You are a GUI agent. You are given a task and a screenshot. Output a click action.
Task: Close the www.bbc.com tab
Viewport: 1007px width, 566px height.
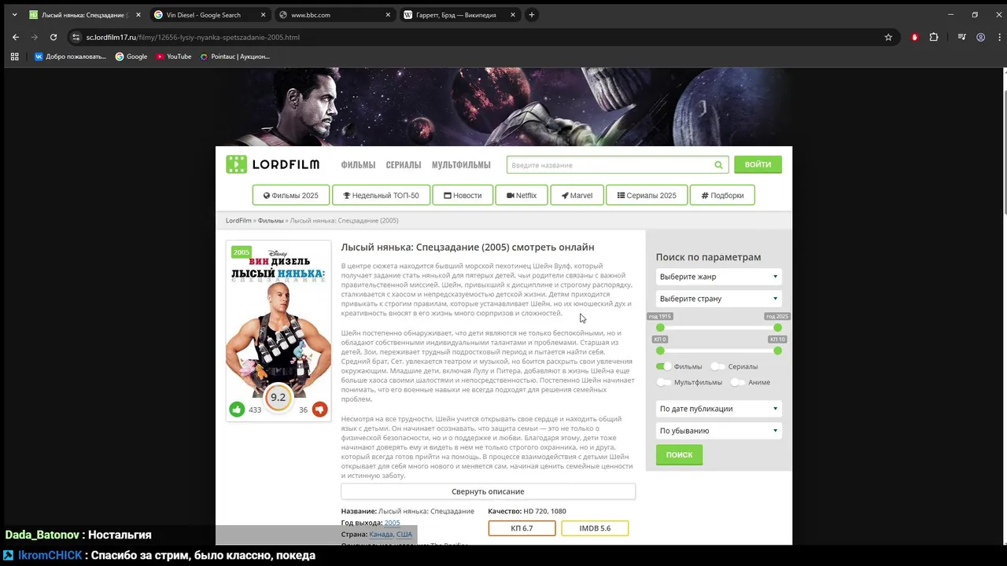pos(388,14)
